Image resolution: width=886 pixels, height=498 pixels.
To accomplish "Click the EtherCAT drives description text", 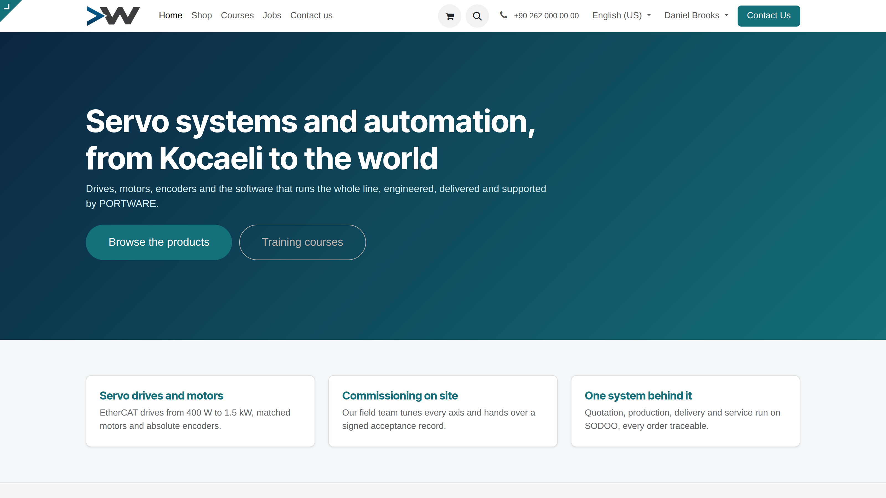I will tap(195, 419).
